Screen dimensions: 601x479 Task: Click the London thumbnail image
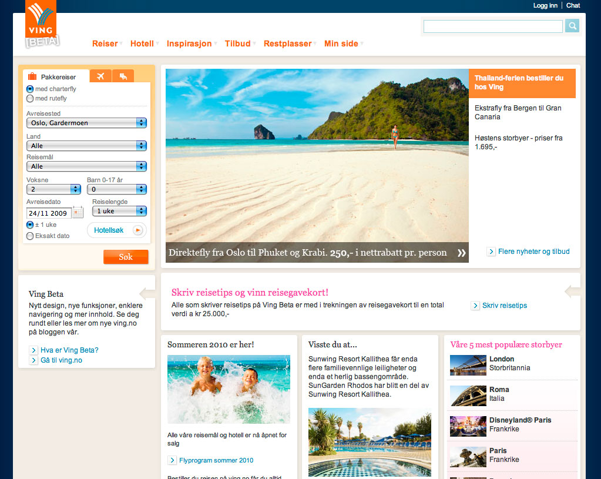click(468, 365)
